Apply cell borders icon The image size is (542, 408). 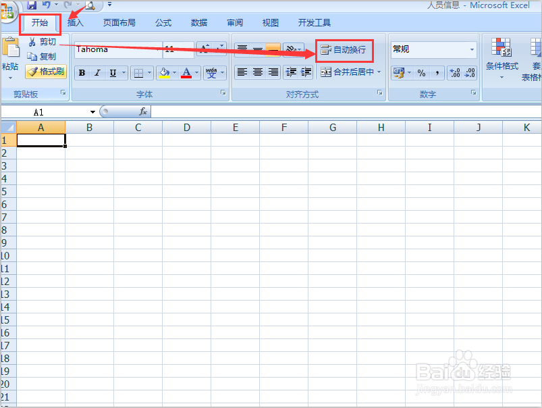point(138,73)
